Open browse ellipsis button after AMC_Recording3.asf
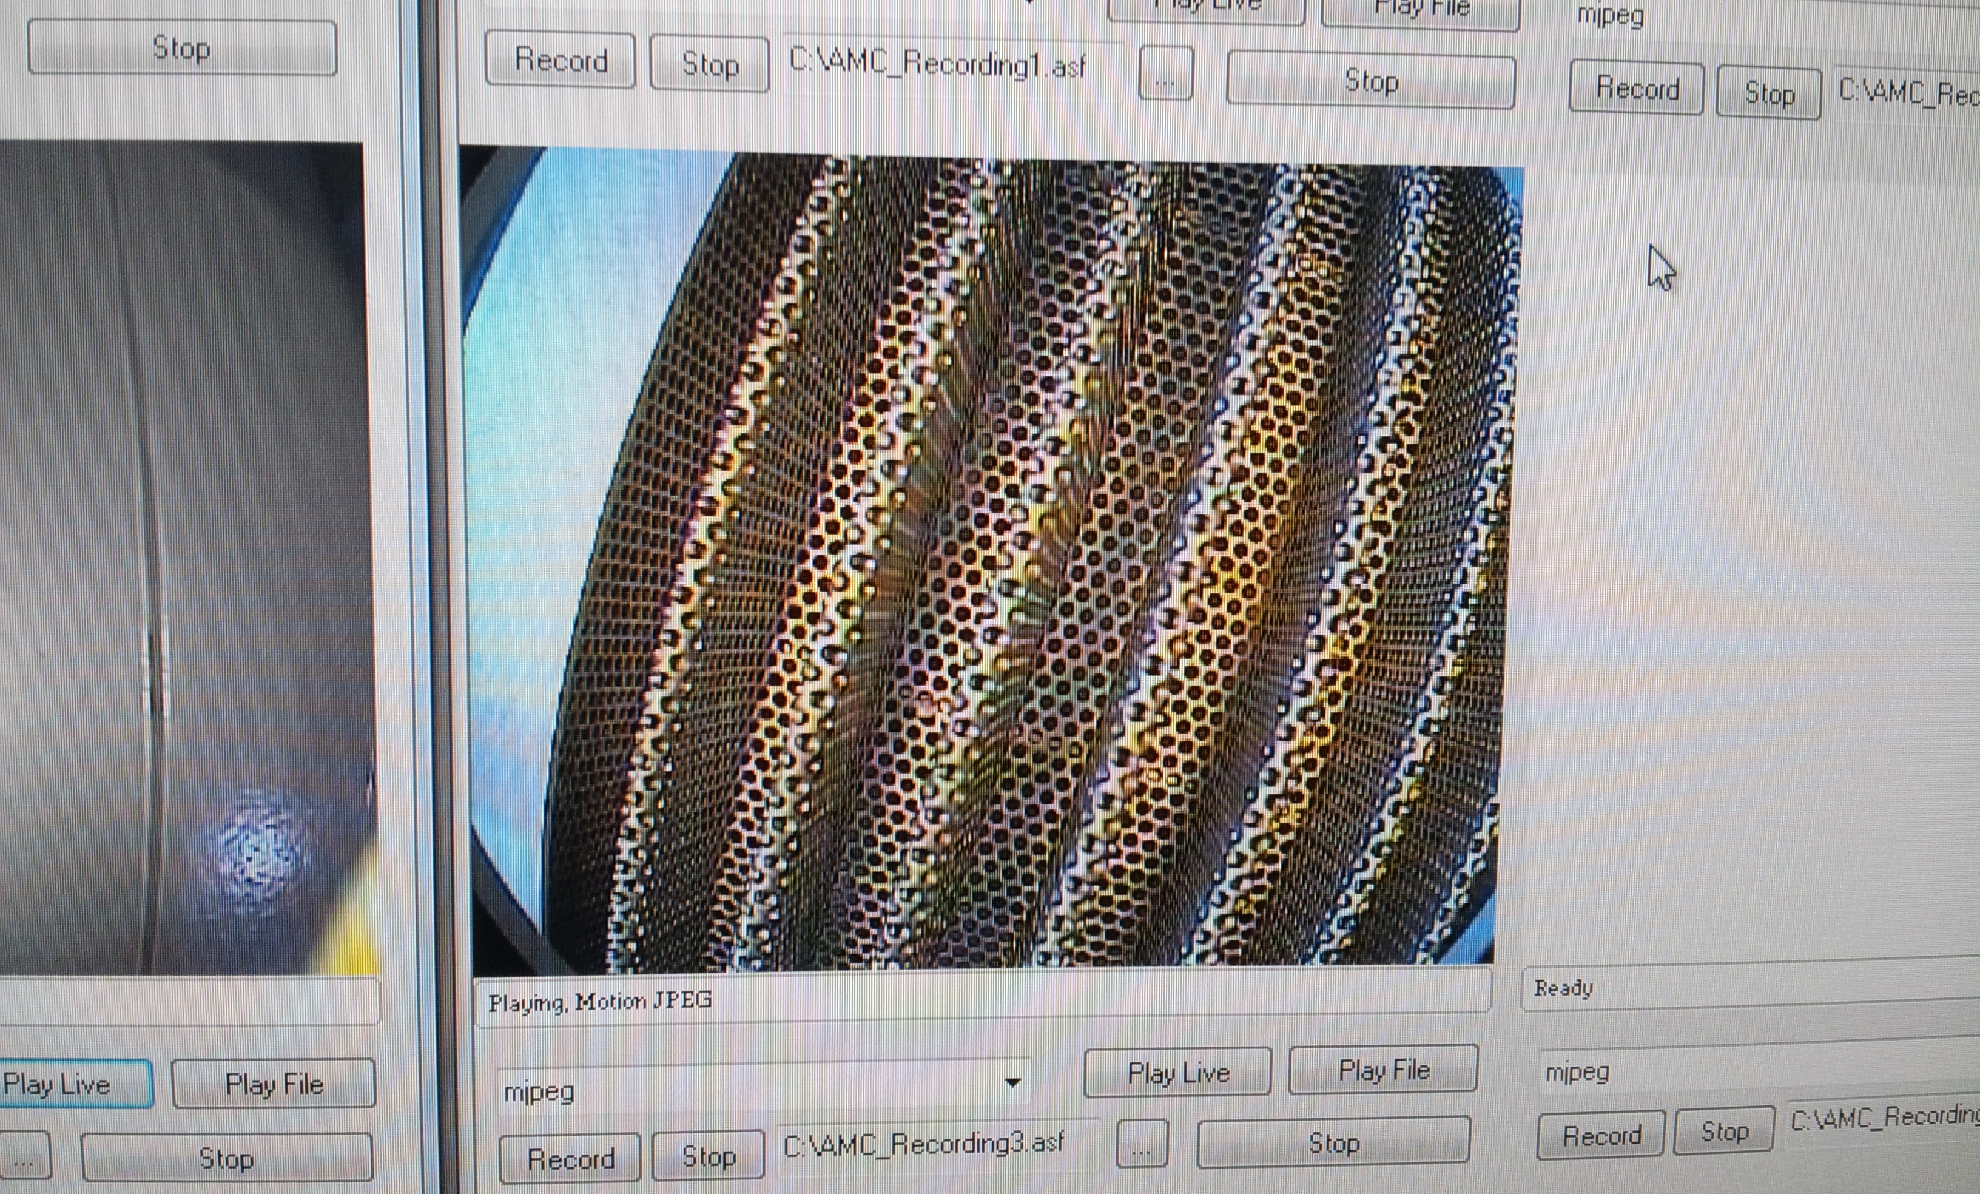 click(x=1142, y=1145)
